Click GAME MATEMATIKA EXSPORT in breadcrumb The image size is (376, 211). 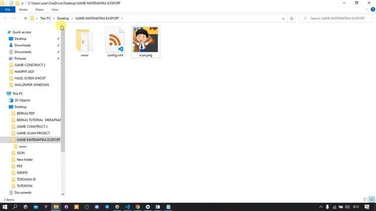coord(97,18)
